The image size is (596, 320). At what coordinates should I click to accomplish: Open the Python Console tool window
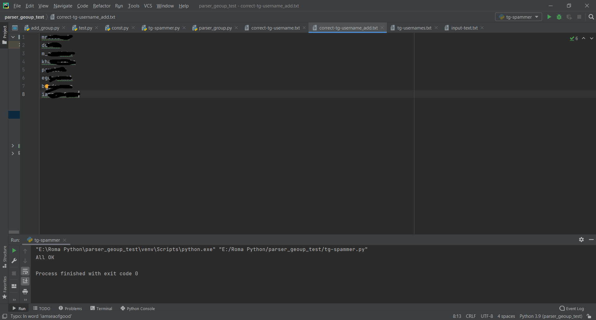[x=138, y=309]
